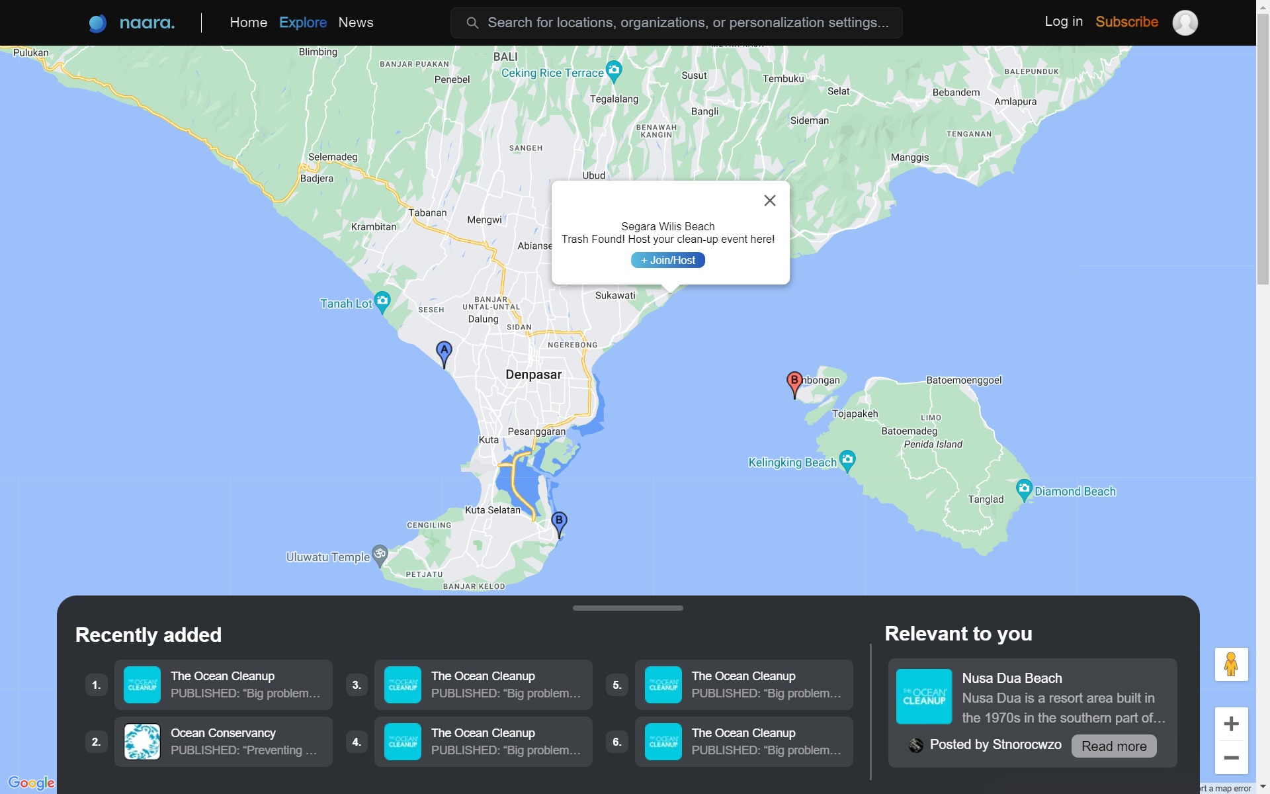
Task: Open the Home menu item
Action: (x=248, y=22)
